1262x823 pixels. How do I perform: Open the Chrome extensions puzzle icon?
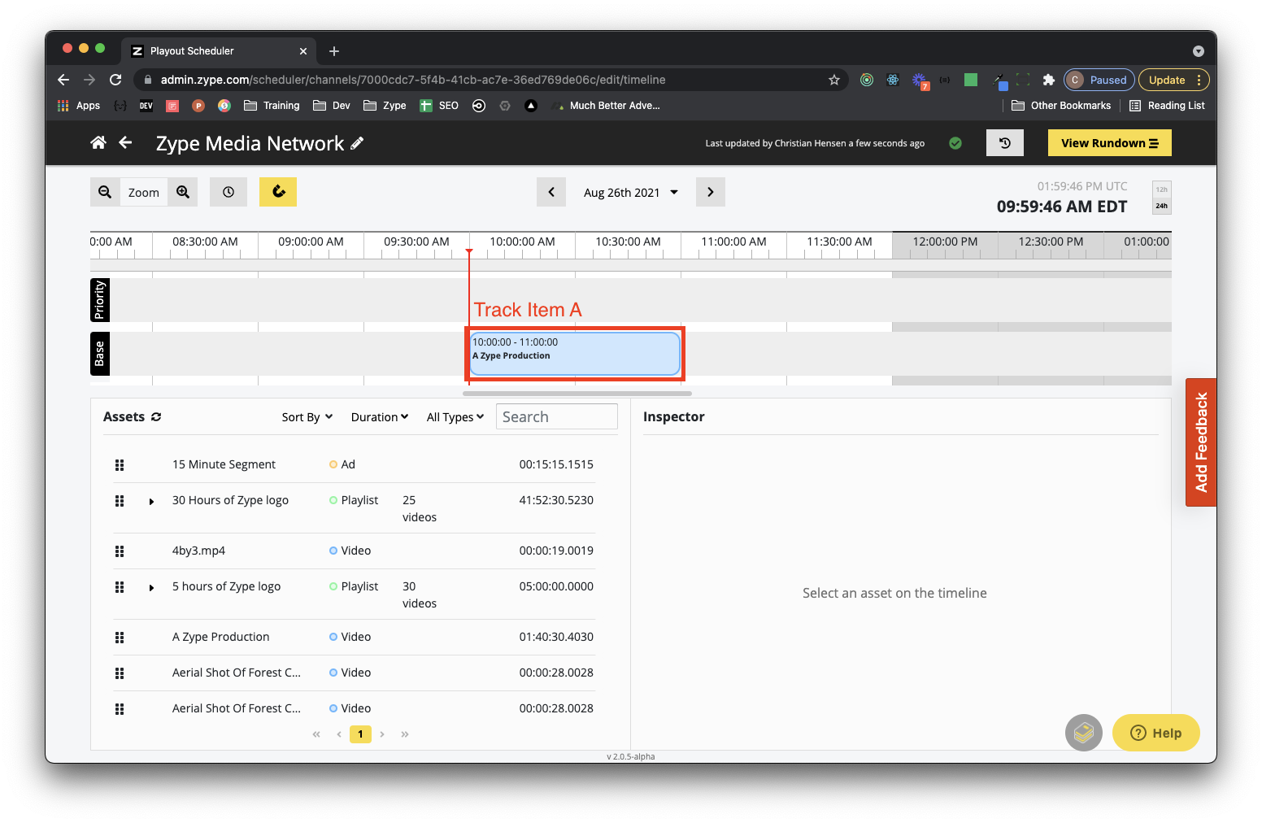tap(1048, 80)
